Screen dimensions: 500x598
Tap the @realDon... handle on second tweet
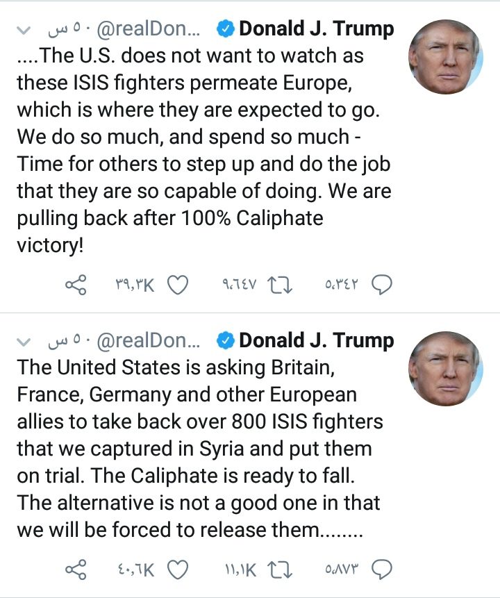[x=149, y=341]
